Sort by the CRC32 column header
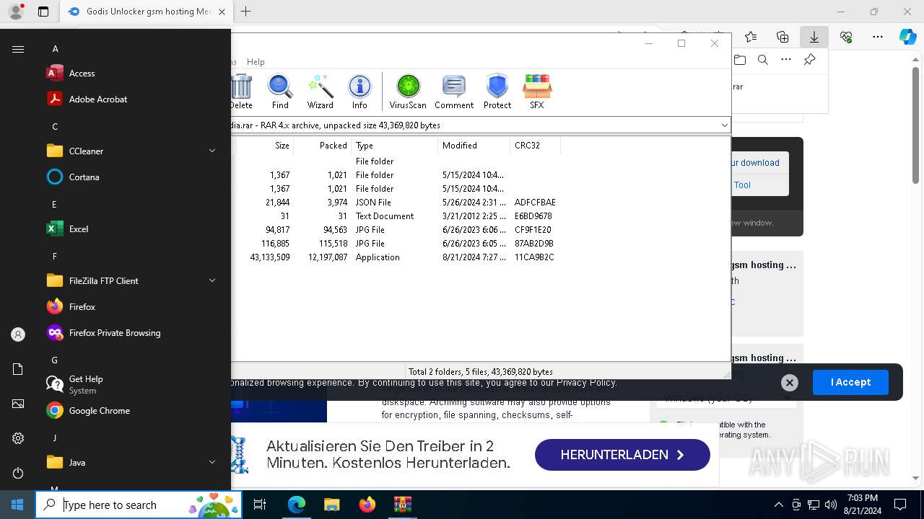Screen dimensions: 924x519 click(535, 146)
